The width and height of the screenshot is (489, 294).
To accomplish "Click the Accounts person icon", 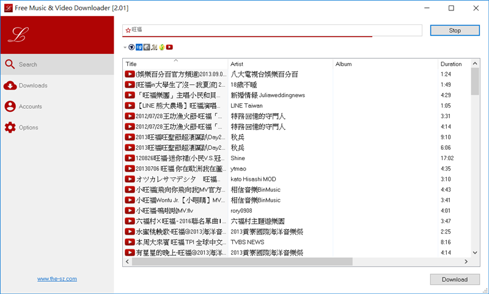I will point(10,106).
